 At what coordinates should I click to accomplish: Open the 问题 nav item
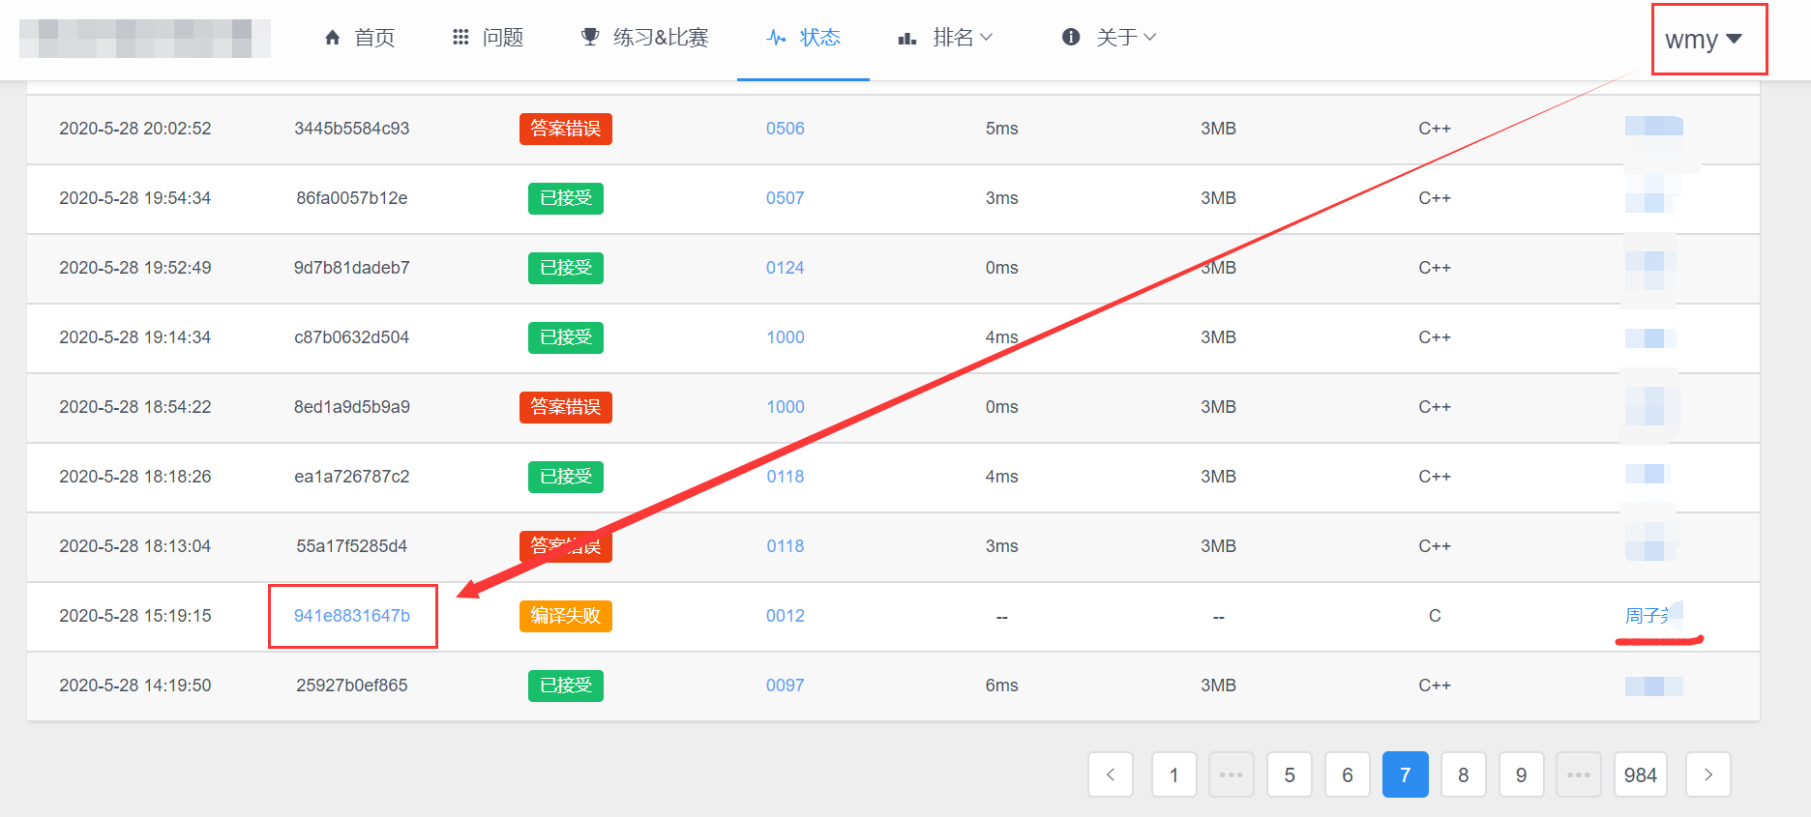click(x=489, y=38)
